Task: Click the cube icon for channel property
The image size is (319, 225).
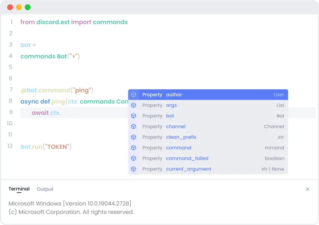Action: tap(133, 127)
